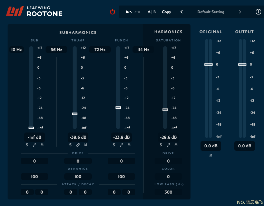Click the Output 0.0 dB value box
The width and height of the screenshot is (264, 206).
(245, 146)
